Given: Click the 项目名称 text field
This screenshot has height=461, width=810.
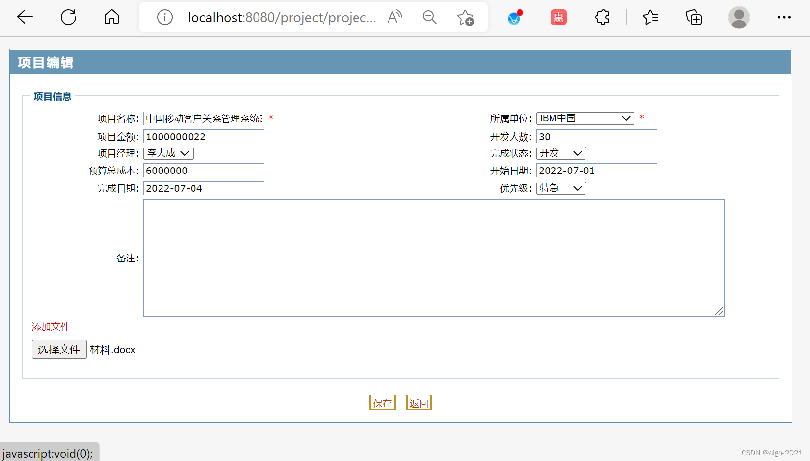Looking at the screenshot, I should point(204,118).
